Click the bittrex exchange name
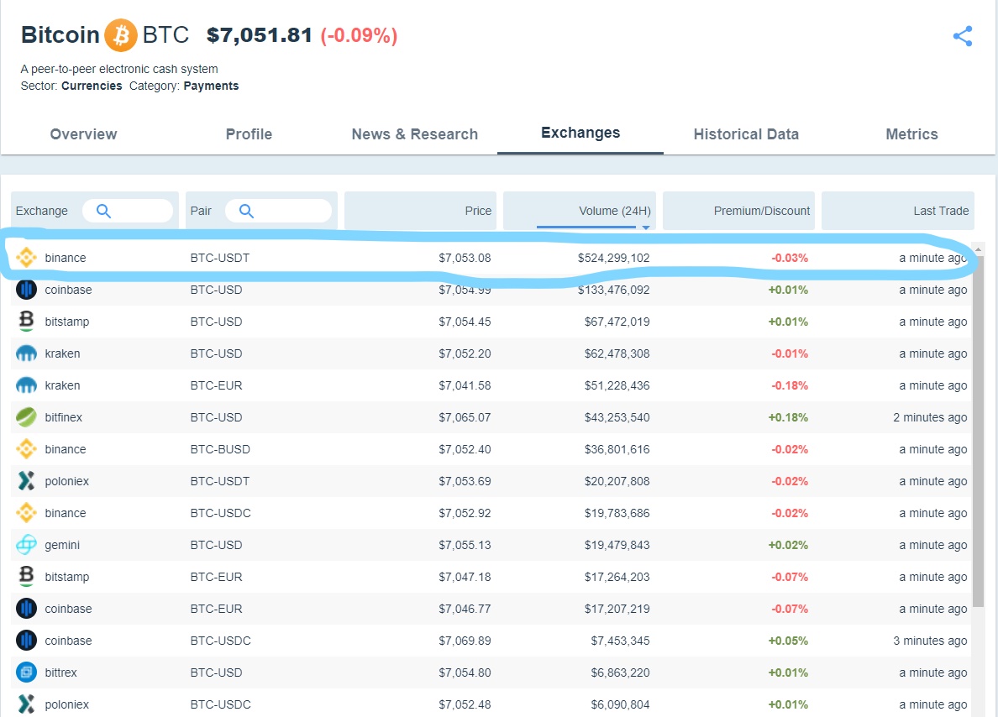Viewport: 998px width, 717px height. pyautogui.click(x=61, y=673)
